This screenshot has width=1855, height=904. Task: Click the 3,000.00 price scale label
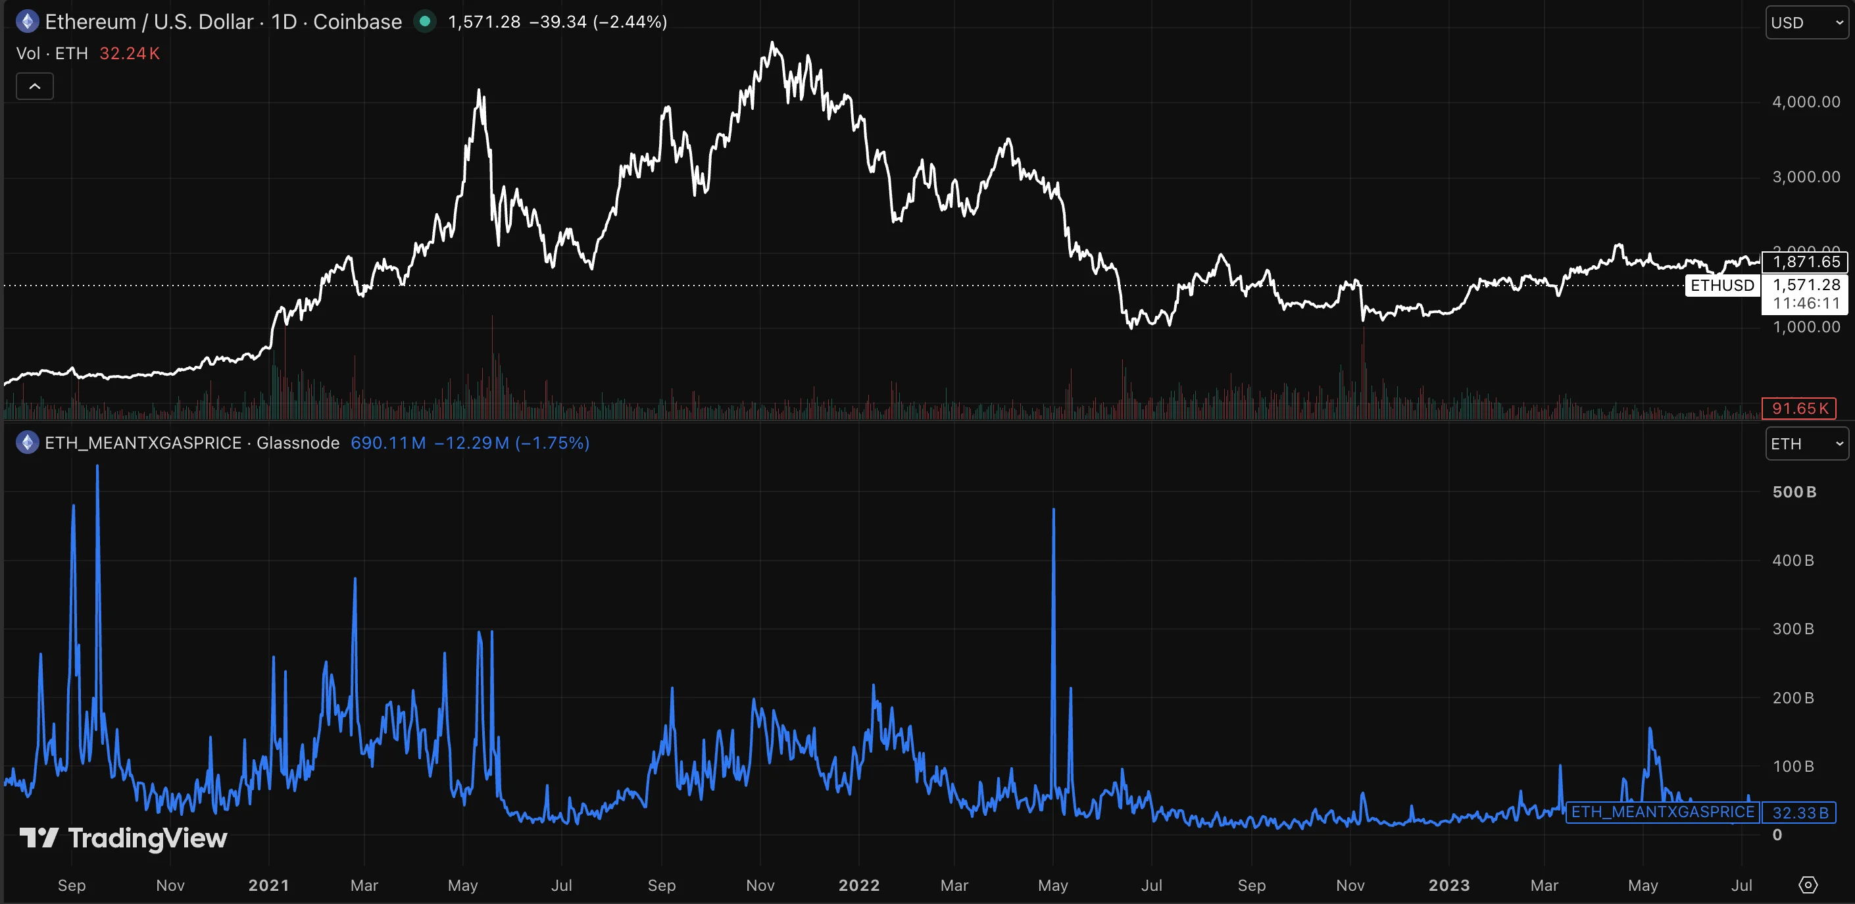(x=1806, y=176)
